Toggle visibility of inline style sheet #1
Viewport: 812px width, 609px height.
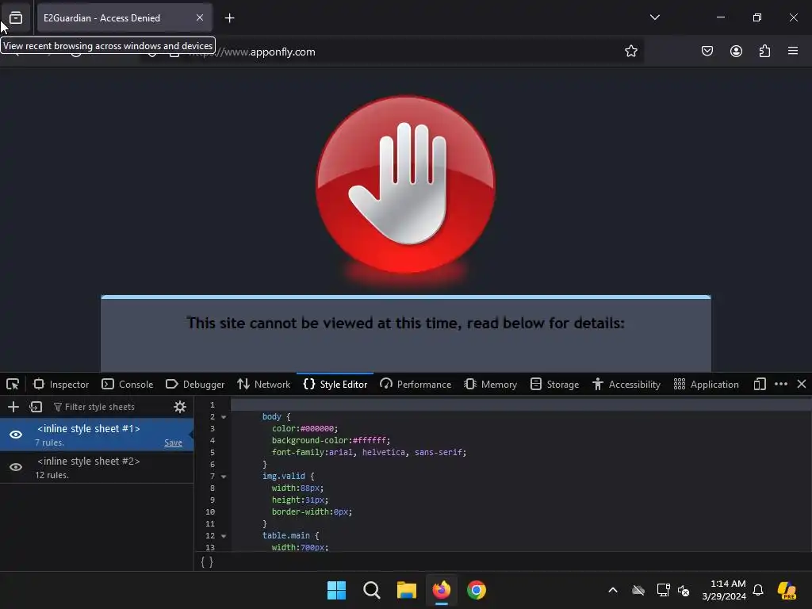click(x=16, y=435)
